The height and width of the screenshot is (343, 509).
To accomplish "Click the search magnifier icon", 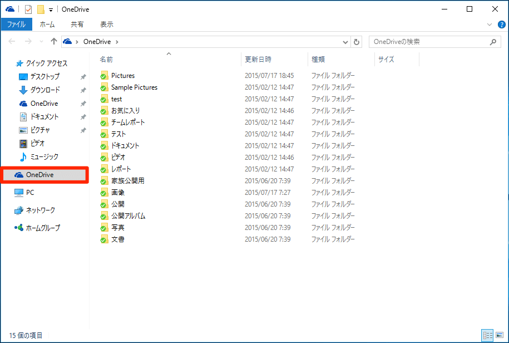I will click(493, 42).
